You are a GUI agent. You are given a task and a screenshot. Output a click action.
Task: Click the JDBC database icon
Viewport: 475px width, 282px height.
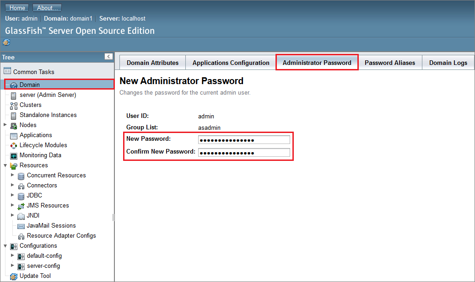(21, 196)
